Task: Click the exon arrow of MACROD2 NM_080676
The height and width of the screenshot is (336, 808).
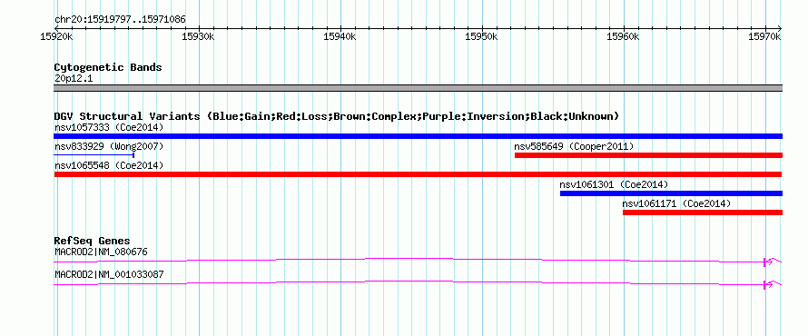Action: tap(768, 262)
